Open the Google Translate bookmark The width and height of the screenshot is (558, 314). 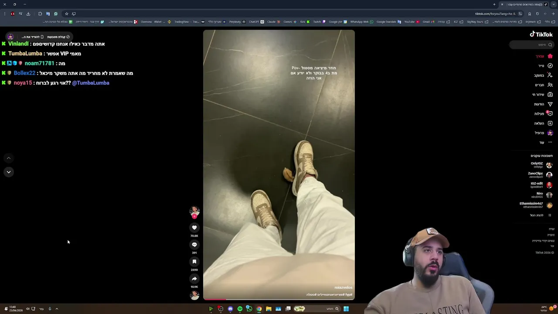pyautogui.click(x=388, y=22)
